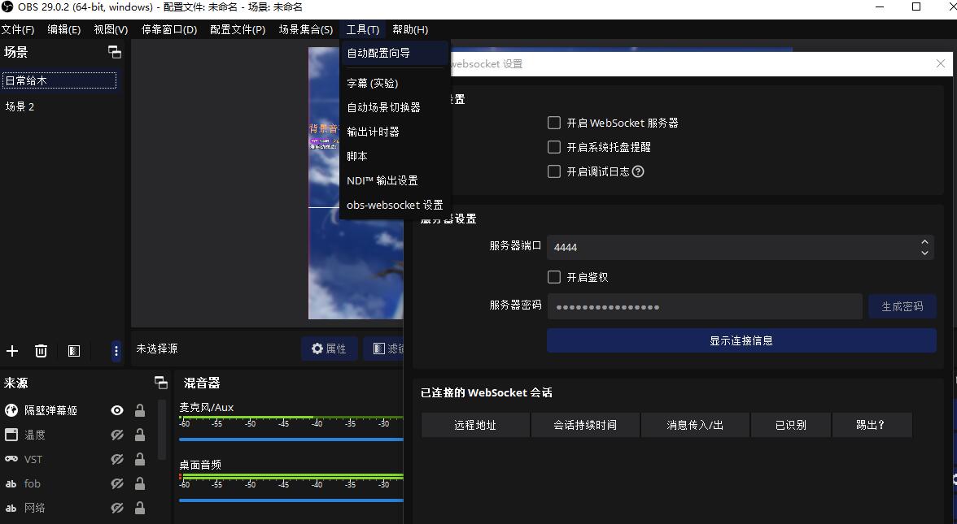Toggle lock for 隔壁弹幕姬 source
The width and height of the screenshot is (957, 524).
pyautogui.click(x=140, y=411)
